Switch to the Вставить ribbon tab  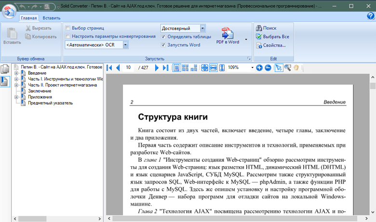(x=52, y=18)
